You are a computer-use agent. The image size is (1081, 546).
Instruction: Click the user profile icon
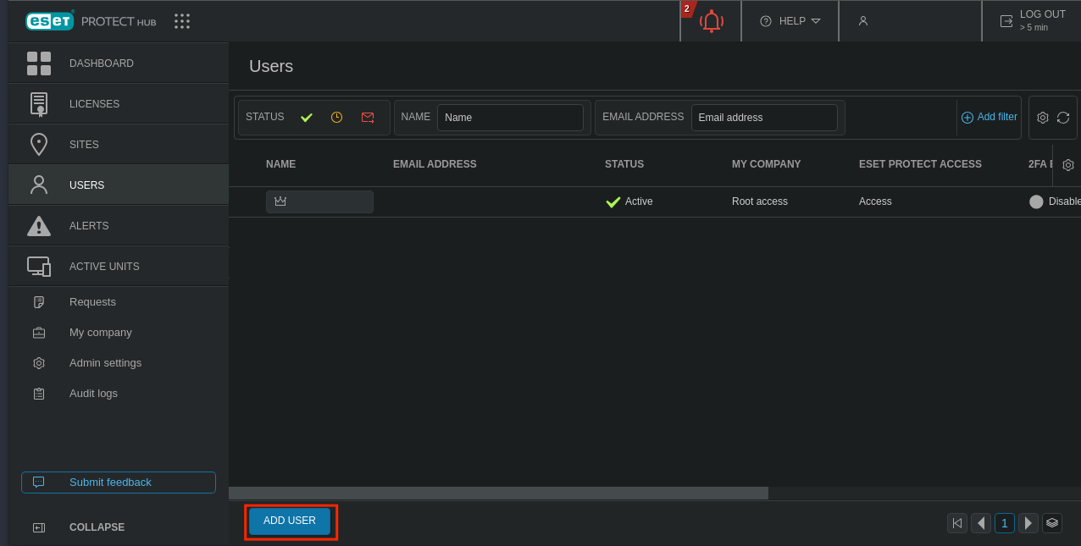(863, 21)
